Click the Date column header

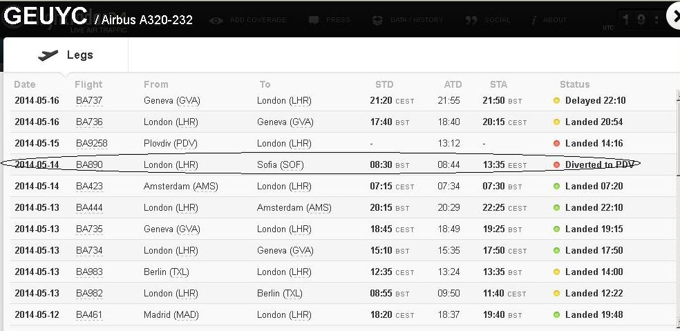coord(25,84)
